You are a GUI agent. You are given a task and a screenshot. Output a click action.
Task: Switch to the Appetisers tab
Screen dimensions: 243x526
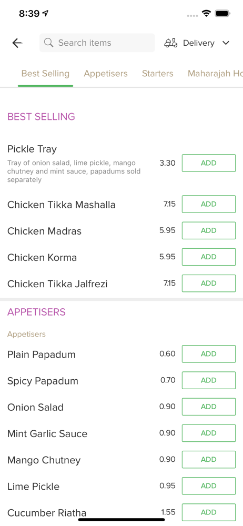[x=106, y=74]
